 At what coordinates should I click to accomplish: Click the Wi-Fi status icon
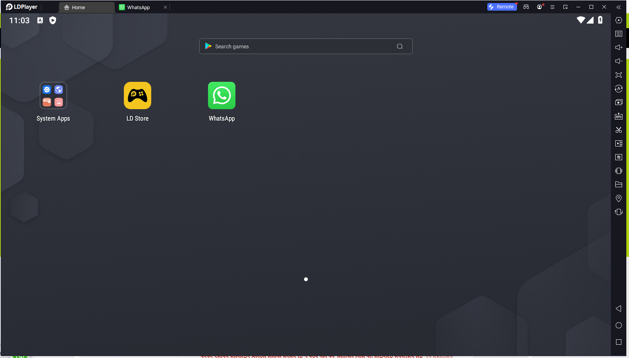click(581, 20)
